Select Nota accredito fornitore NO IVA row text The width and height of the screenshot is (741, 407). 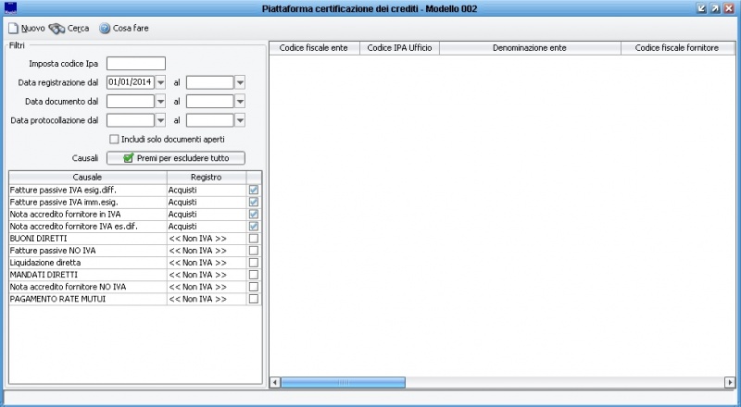pos(68,287)
